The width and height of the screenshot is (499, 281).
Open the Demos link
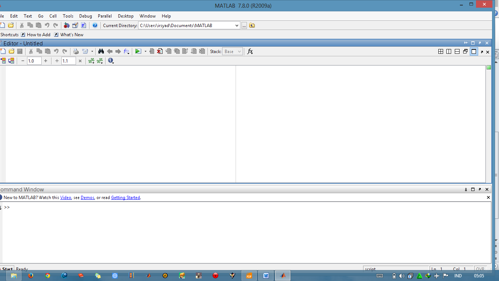click(x=87, y=198)
